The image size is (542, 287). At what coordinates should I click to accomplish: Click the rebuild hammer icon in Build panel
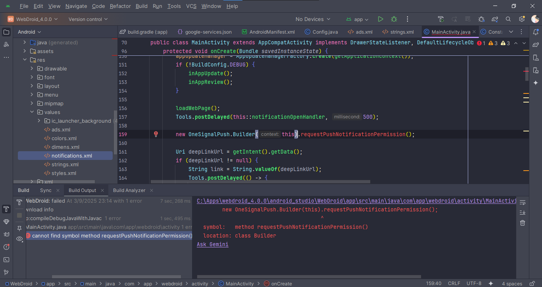point(19,203)
